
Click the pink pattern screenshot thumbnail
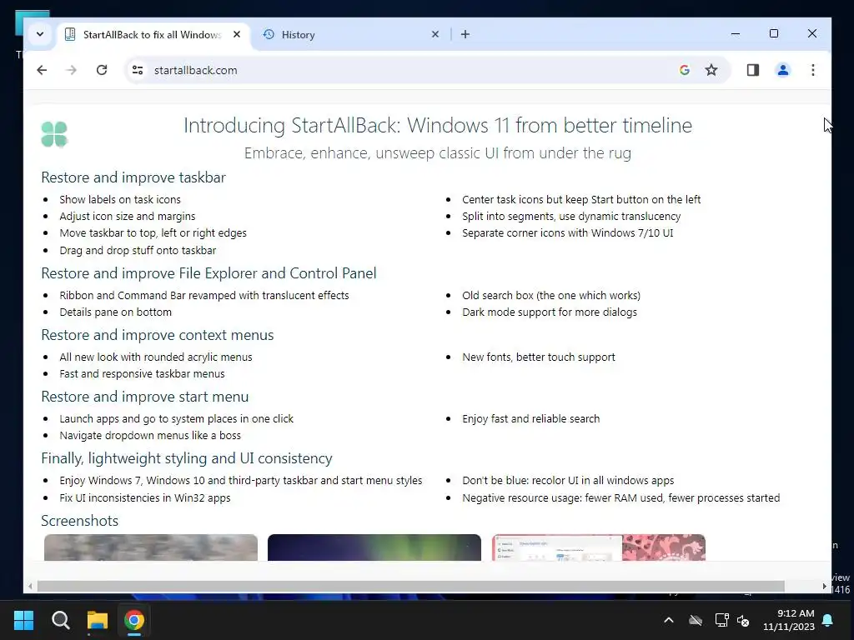[599, 547]
